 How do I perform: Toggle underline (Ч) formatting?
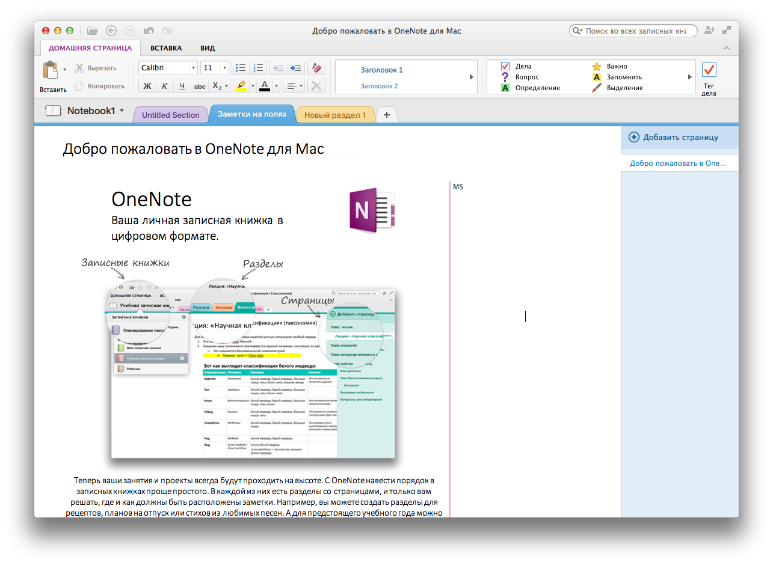[182, 86]
